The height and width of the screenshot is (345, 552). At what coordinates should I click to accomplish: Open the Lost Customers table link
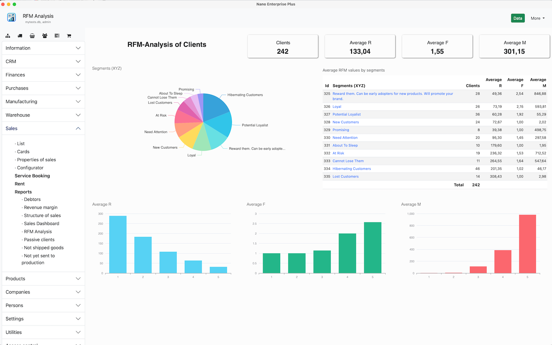tap(345, 176)
